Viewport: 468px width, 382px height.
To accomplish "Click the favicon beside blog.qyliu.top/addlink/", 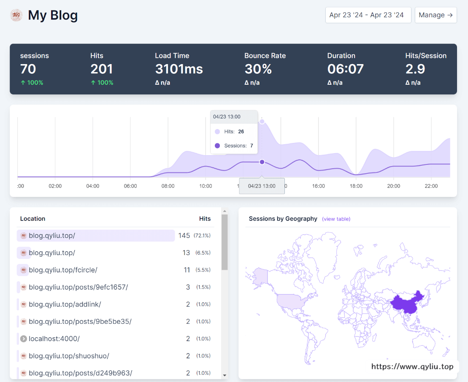I will click(x=24, y=304).
